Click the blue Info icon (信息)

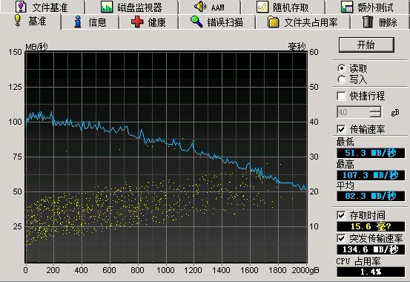78,22
